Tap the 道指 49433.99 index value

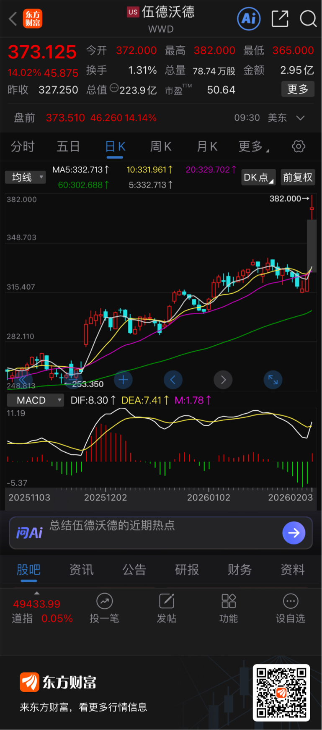coord(37,604)
